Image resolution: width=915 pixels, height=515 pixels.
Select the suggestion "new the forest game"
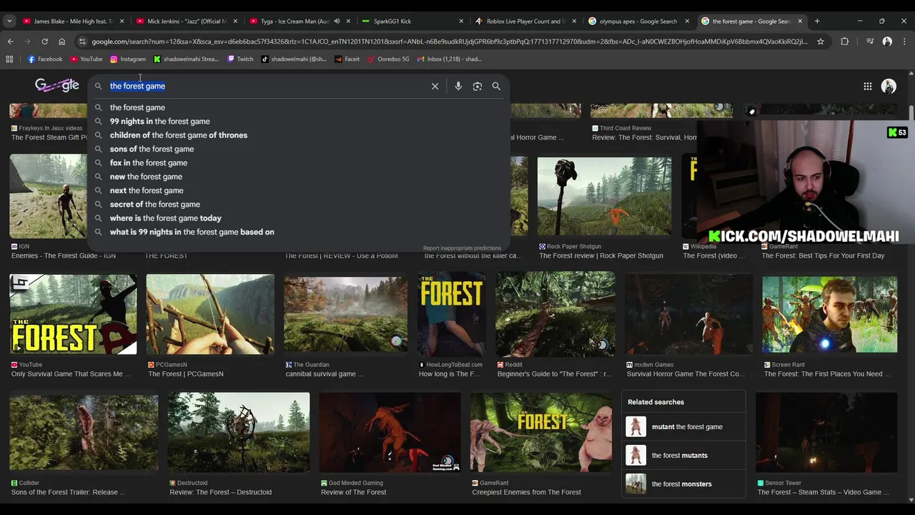[x=146, y=177]
